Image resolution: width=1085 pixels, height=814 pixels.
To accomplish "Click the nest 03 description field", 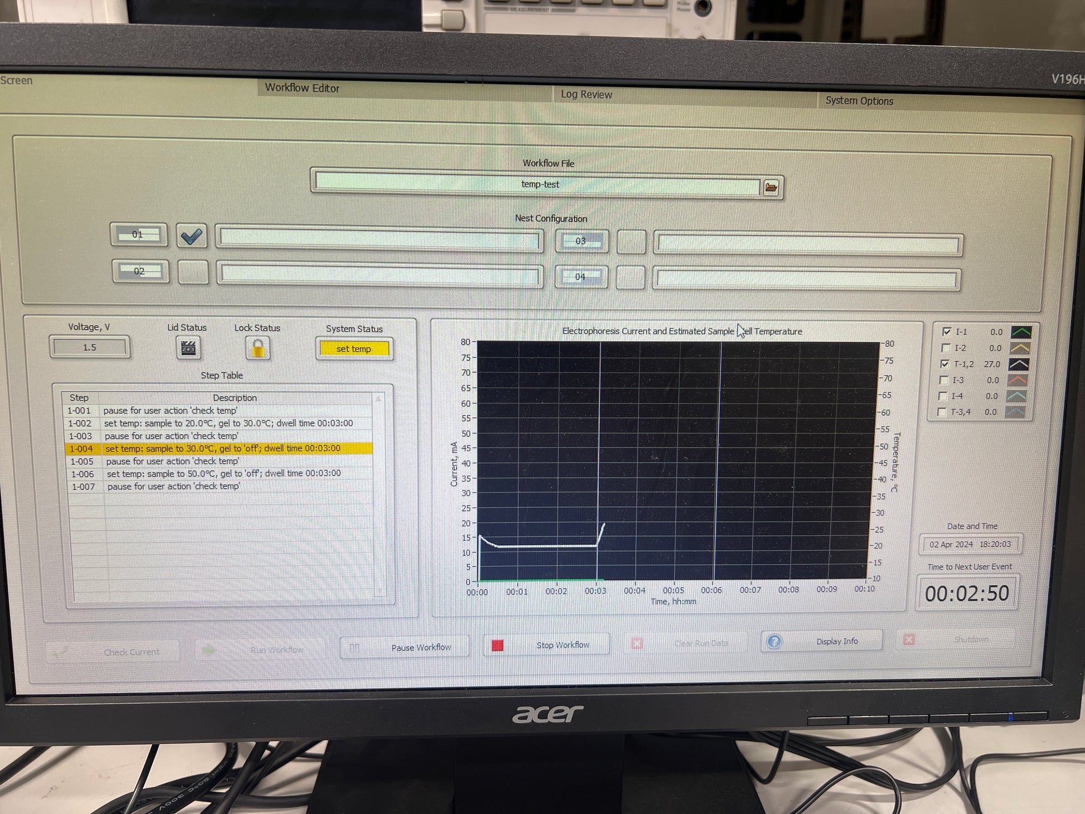I will [808, 244].
